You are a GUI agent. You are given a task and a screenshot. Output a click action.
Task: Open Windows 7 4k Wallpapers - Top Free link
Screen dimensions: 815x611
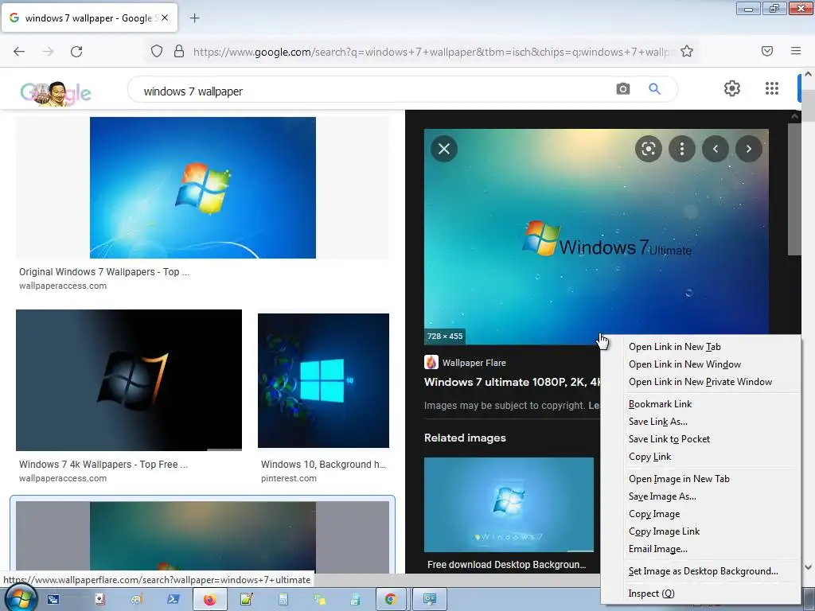click(103, 465)
